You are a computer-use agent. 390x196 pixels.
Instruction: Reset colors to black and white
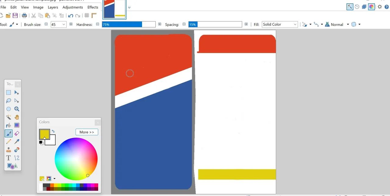click(x=41, y=143)
